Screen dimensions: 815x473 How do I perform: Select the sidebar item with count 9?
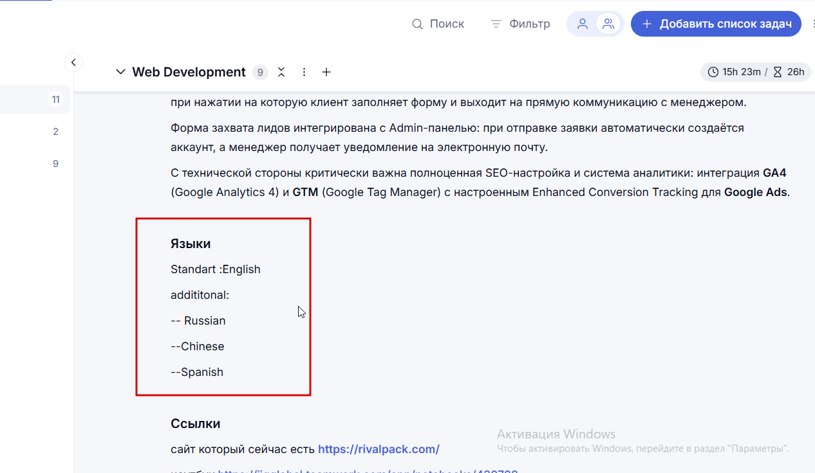pyautogui.click(x=37, y=164)
